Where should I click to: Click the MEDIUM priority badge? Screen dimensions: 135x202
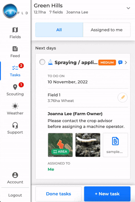107,62
